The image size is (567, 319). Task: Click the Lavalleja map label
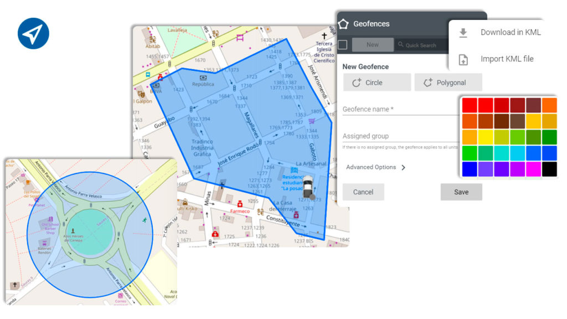pyautogui.click(x=177, y=30)
